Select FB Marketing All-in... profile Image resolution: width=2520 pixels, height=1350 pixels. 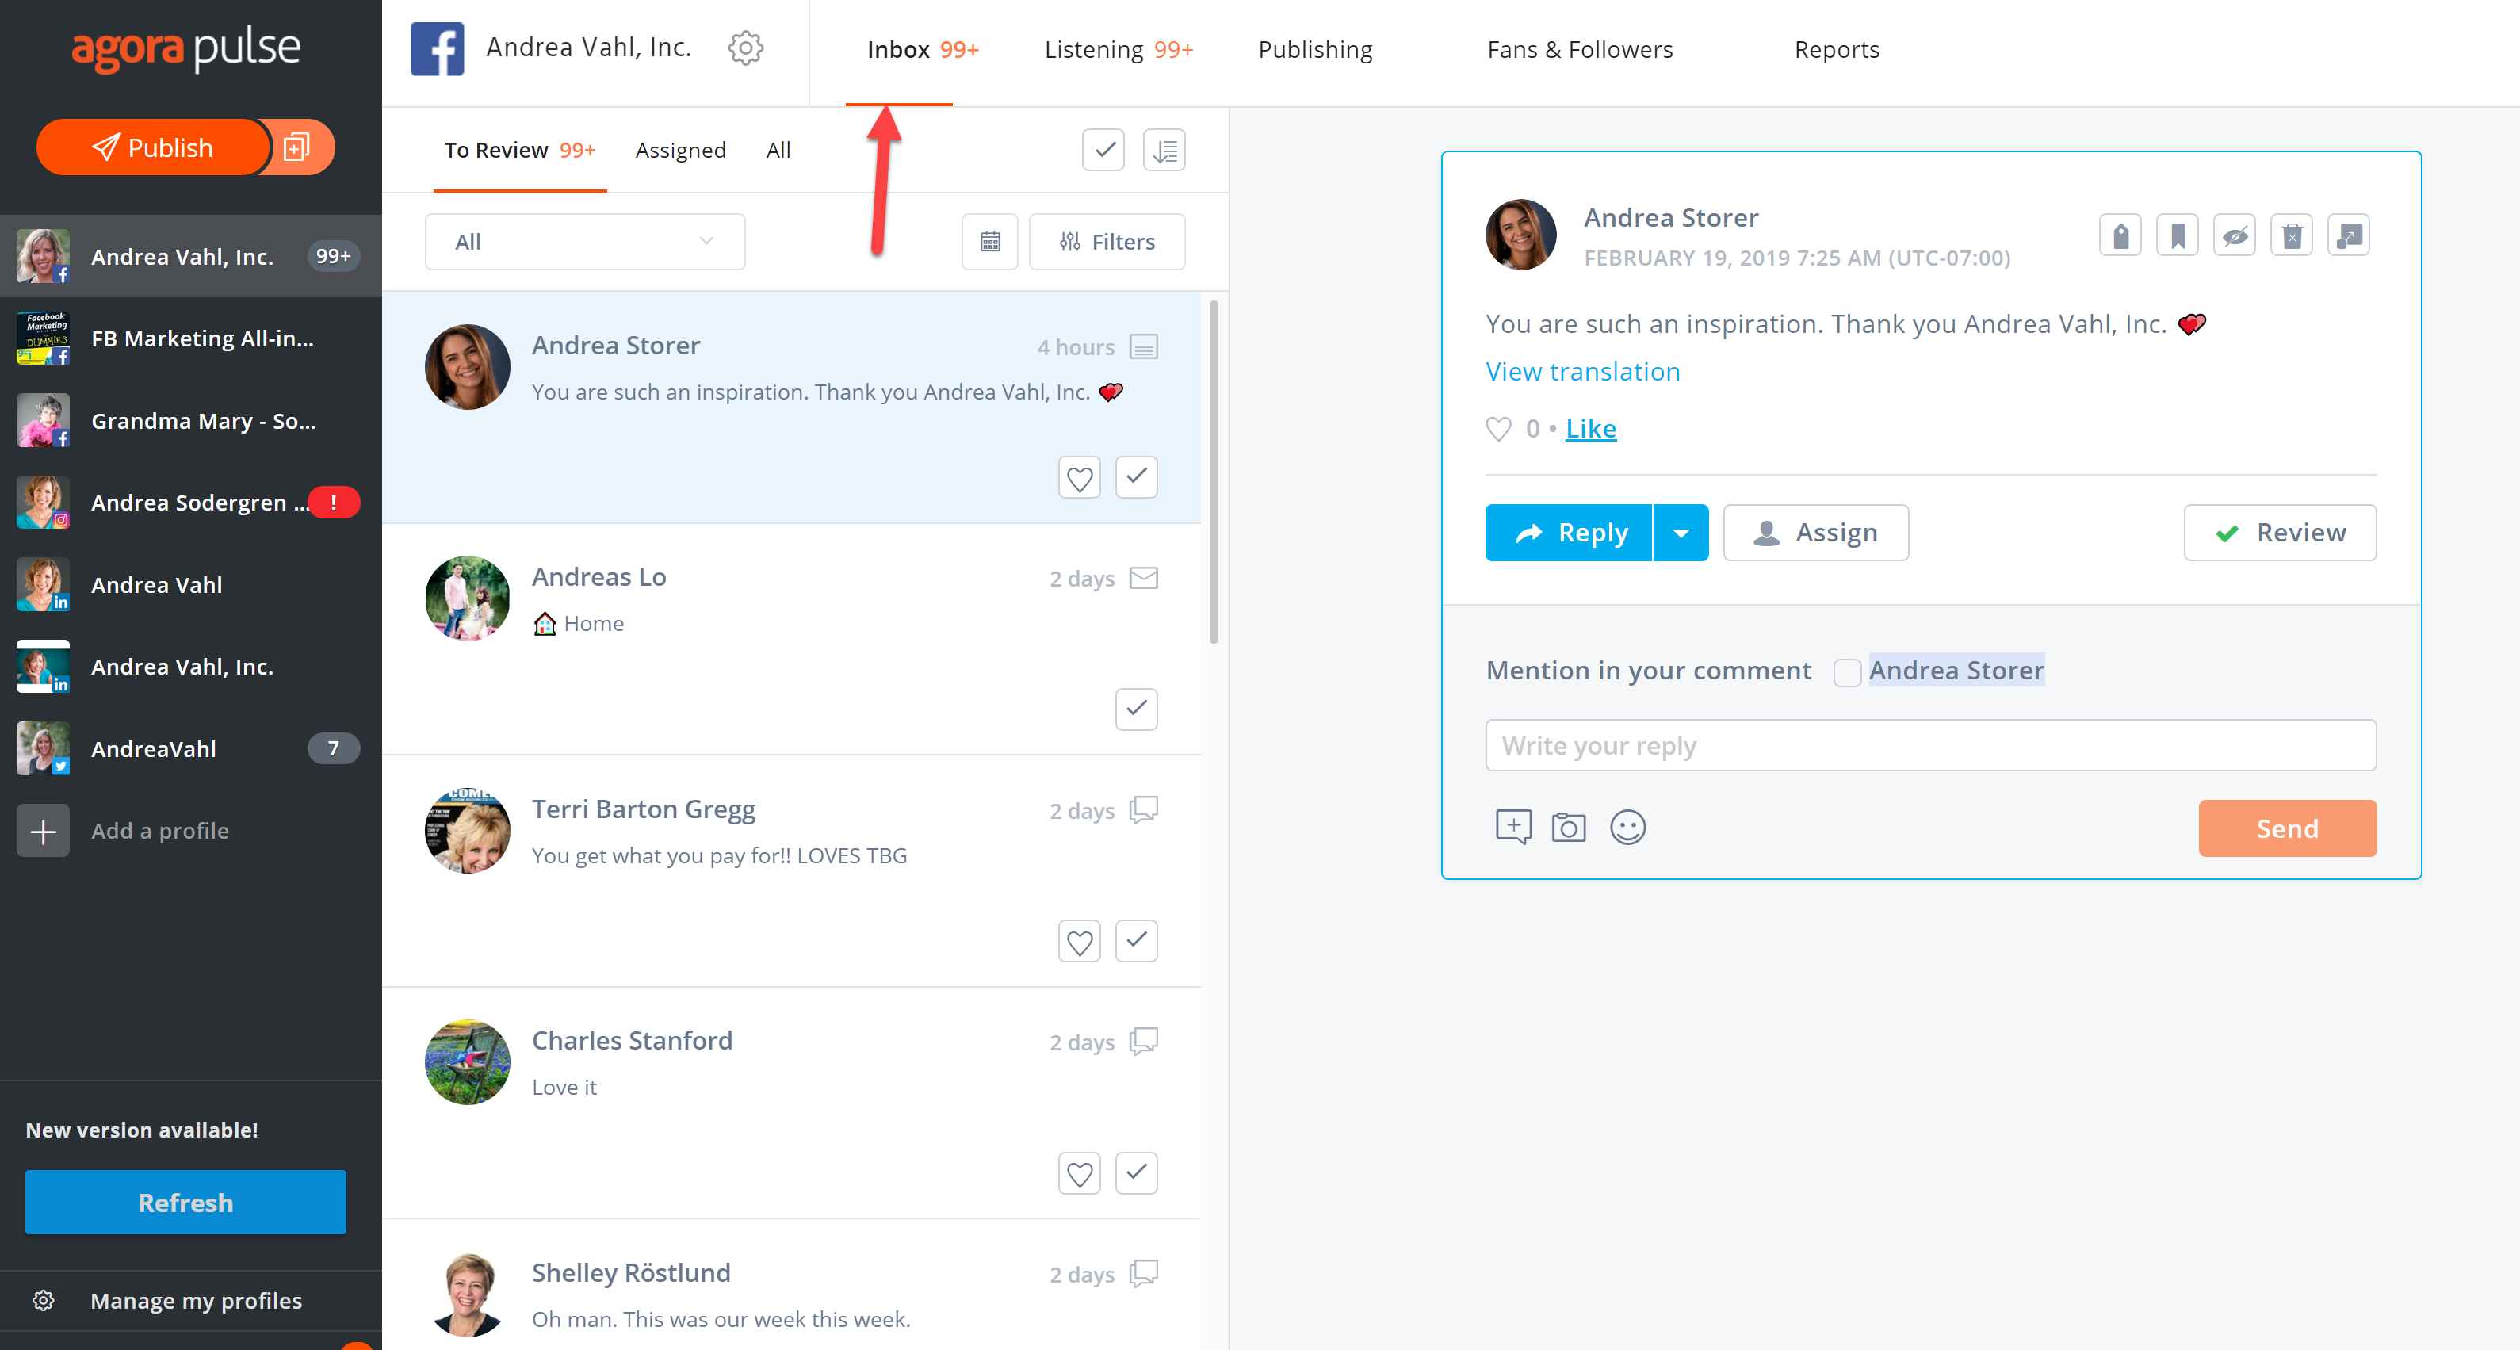tap(191, 338)
